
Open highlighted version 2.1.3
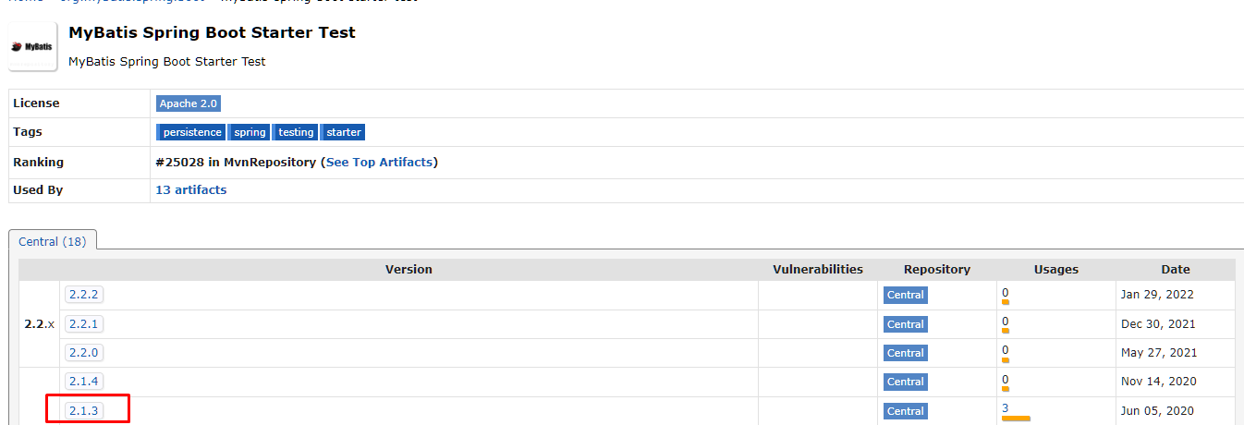[x=83, y=411]
